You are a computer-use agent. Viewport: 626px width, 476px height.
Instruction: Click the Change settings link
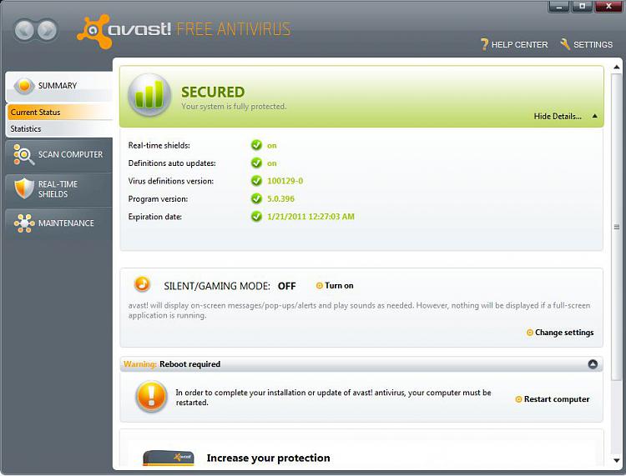[560, 333]
